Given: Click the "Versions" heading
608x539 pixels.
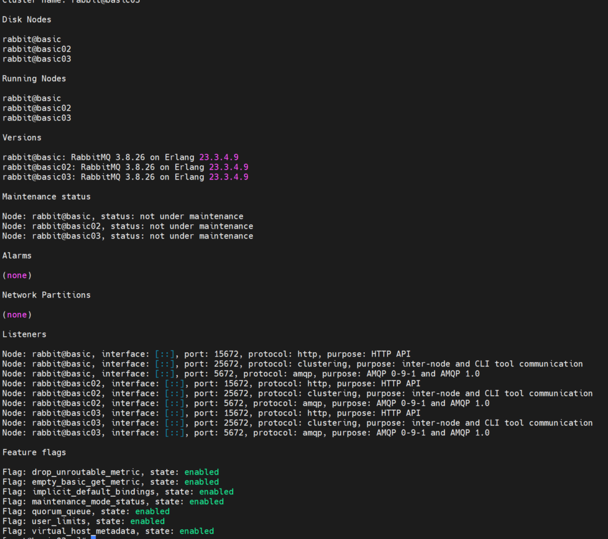Looking at the screenshot, I should pyautogui.click(x=22, y=138).
